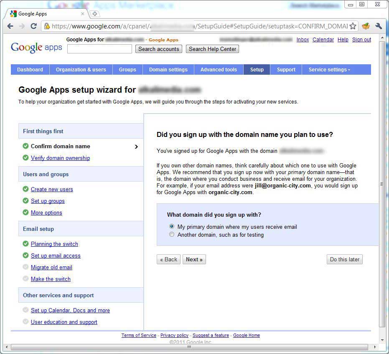The width and height of the screenshot is (389, 354).
Task: Open the Support tab
Action: tap(286, 70)
